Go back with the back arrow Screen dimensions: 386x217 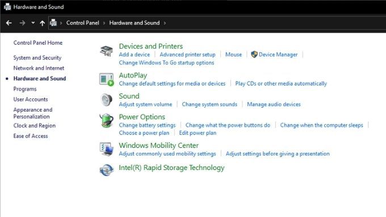(x=9, y=23)
